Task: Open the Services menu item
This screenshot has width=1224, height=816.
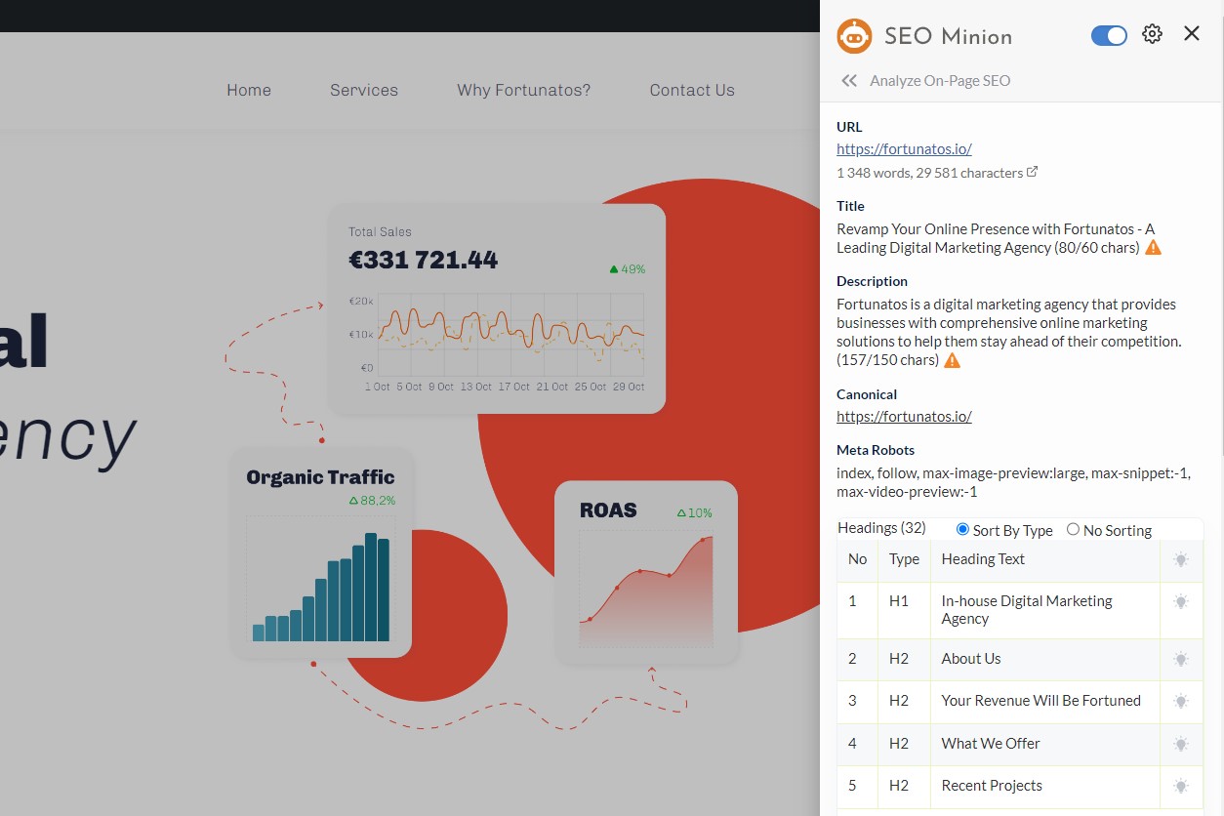Action: (x=364, y=90)
